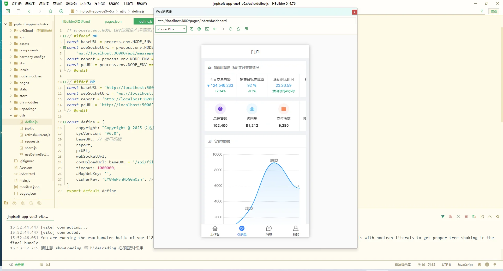This screenshot has width=503, height=271.
Task: Open new terminal icon in console toolbar
Action: [482, 217]
